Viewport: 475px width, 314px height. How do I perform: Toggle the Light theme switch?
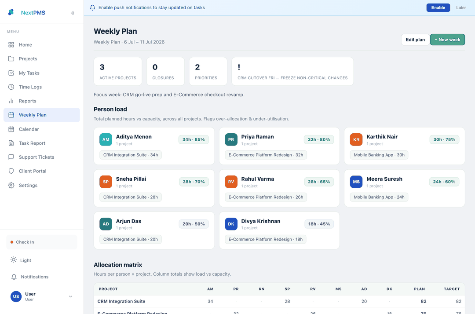pyautogui.click(x=41, y=260)
